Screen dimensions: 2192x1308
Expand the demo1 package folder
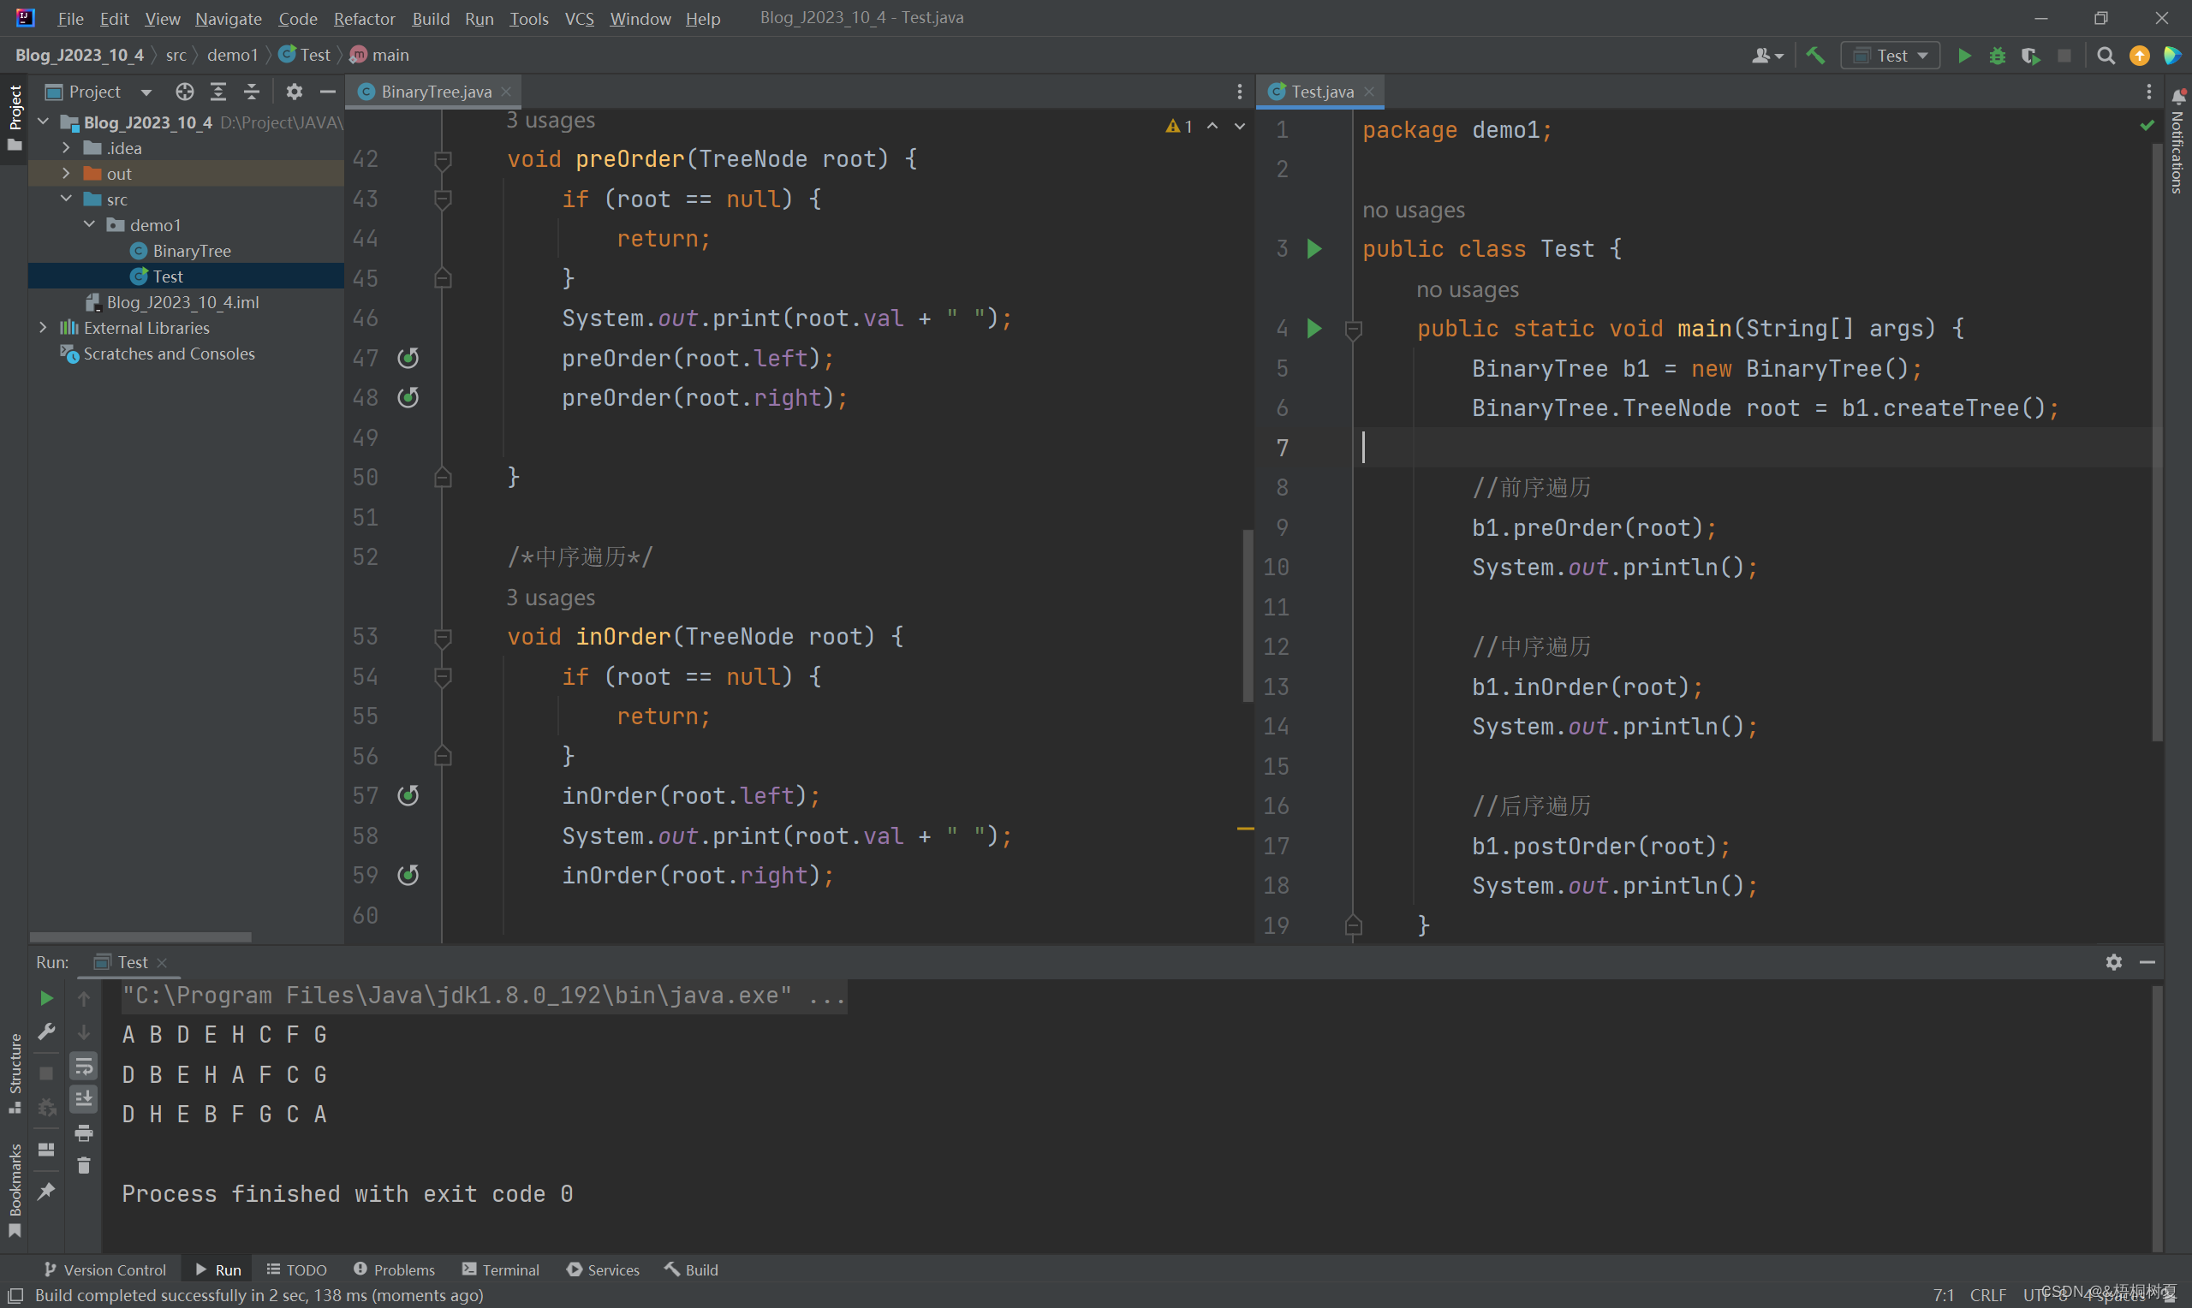pyautogui.click(x=87, y=224)
